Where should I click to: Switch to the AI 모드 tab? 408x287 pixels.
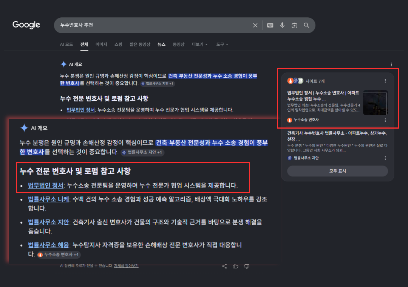click(66, 45)
